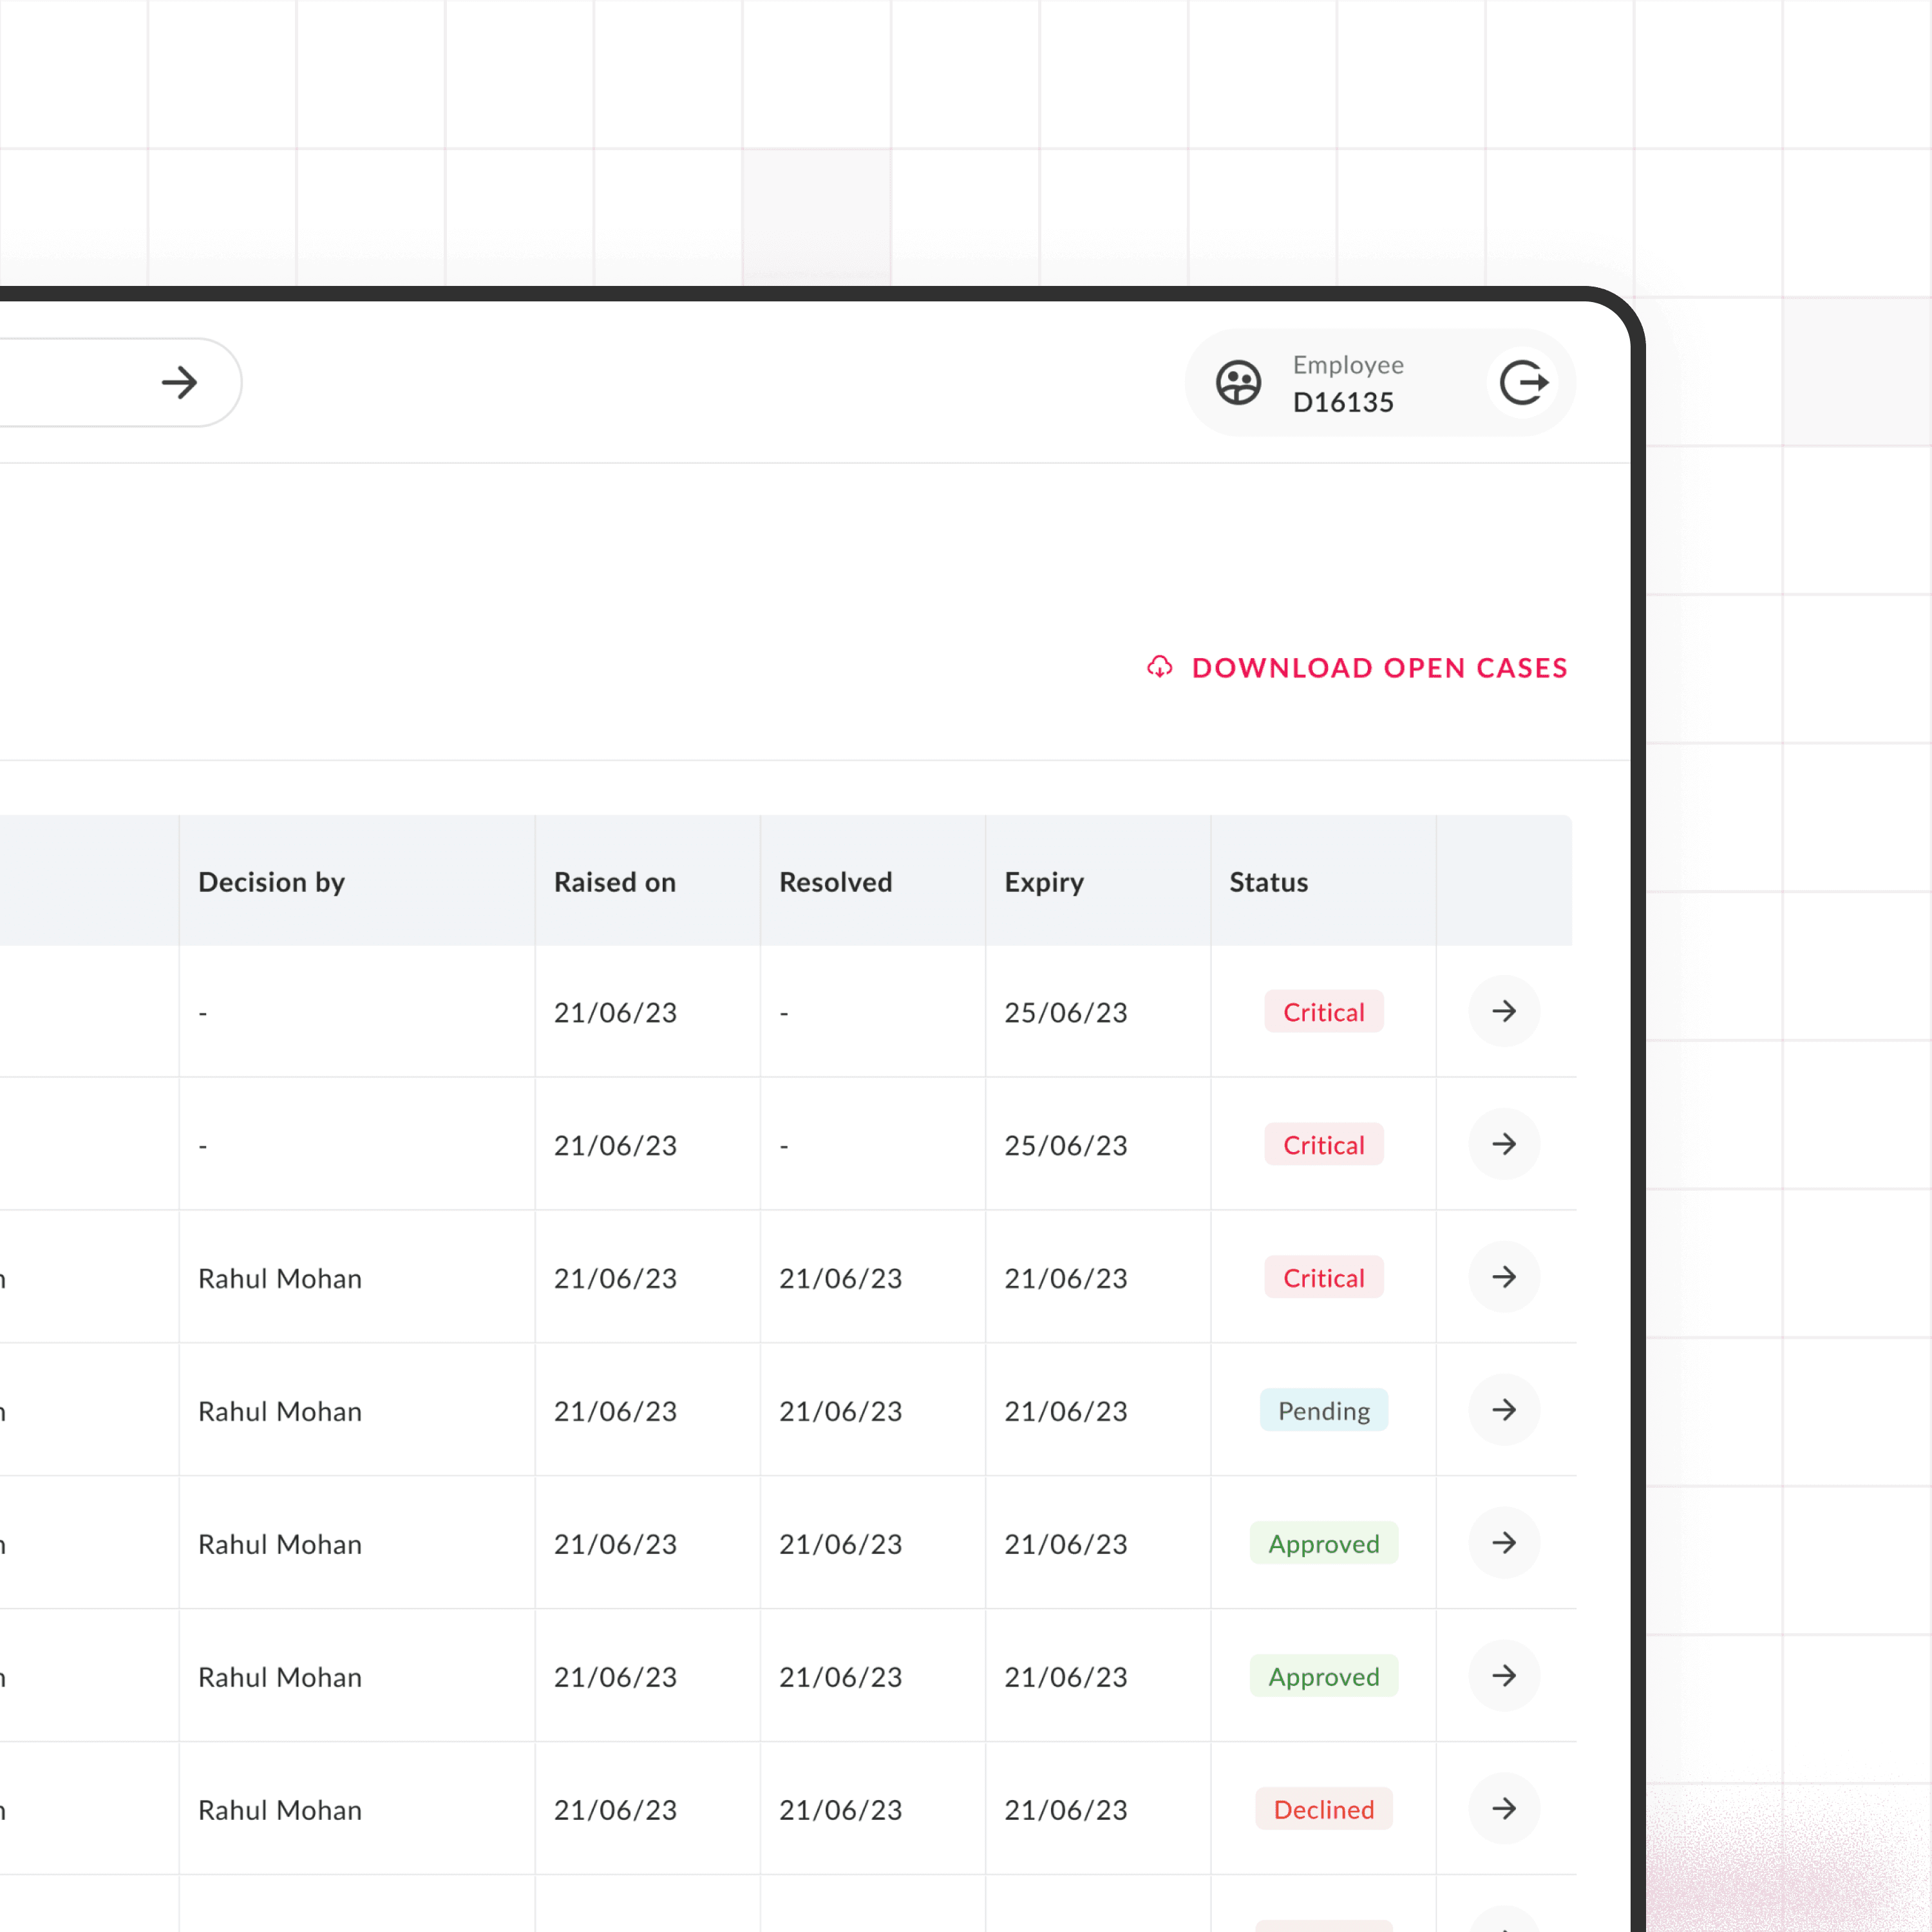The width and height of the screenshot is (1932, 1932).
Task: Open the Declined case row arrow
Action: [x=1503, y=1809]
